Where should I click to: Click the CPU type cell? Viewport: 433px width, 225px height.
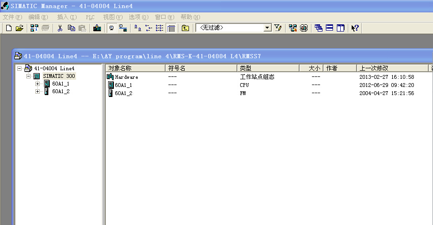244,85
